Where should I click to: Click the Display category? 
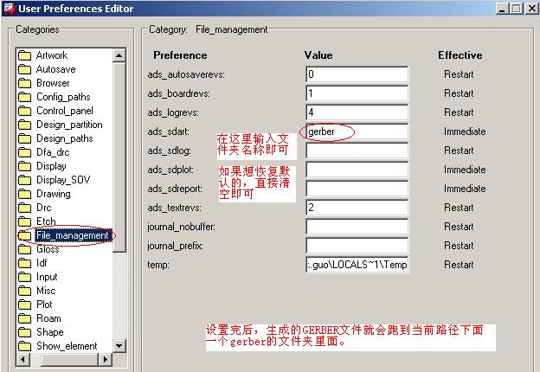(x=51, y=166)
